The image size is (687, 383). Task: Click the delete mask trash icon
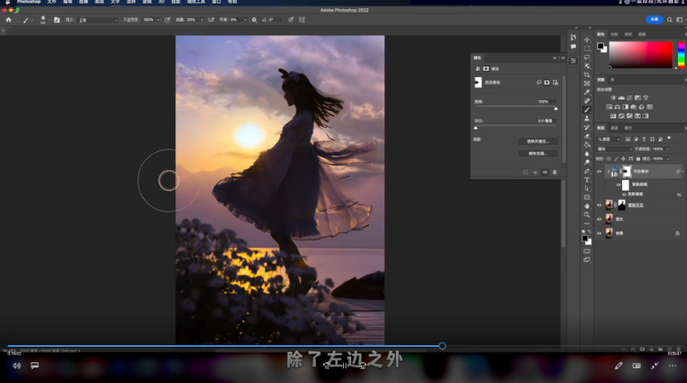[555, 172]
